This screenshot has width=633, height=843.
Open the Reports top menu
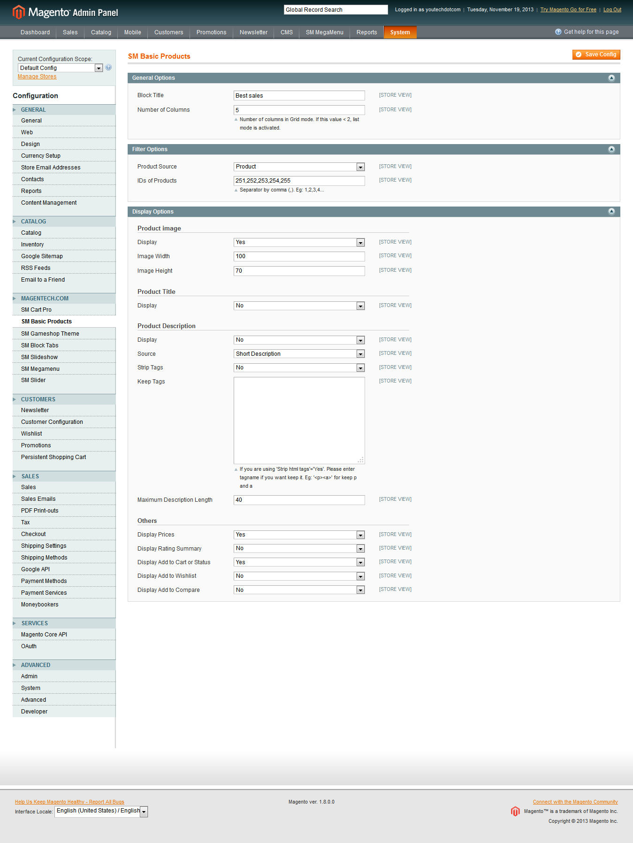tap(366, 32)
